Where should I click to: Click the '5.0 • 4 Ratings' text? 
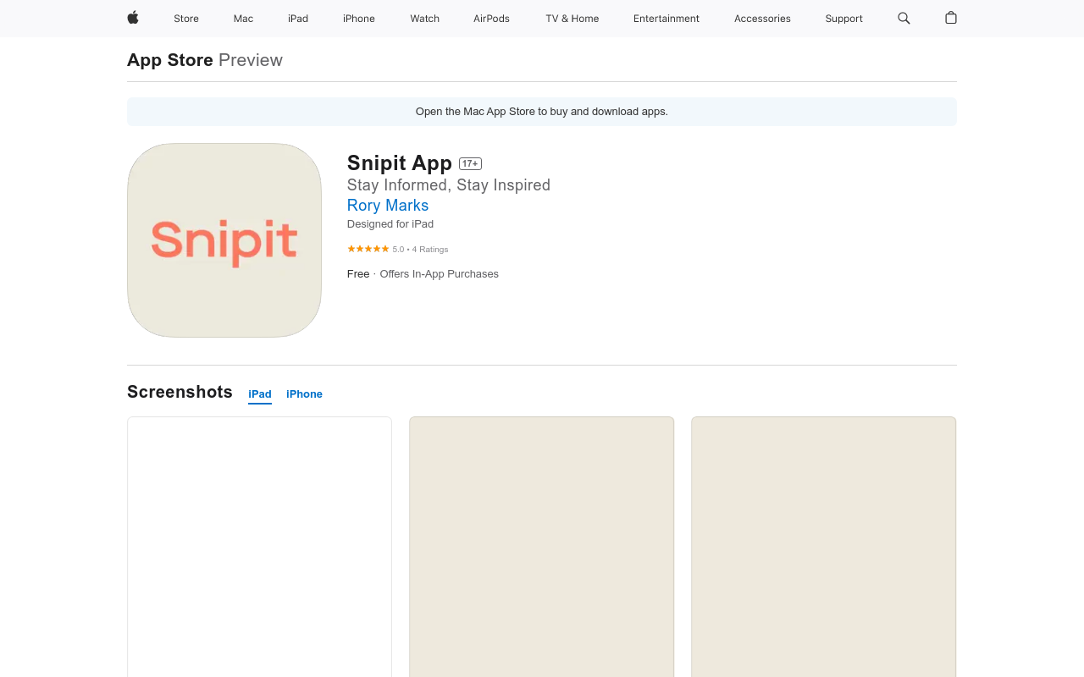[420, 250]
